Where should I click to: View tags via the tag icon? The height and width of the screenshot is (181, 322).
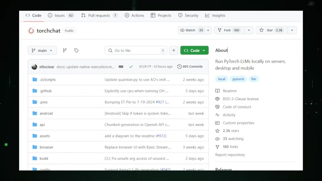pos(77,50)
